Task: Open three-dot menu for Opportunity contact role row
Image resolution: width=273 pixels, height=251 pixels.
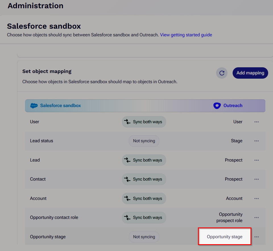Action: [x=257, y=217]
